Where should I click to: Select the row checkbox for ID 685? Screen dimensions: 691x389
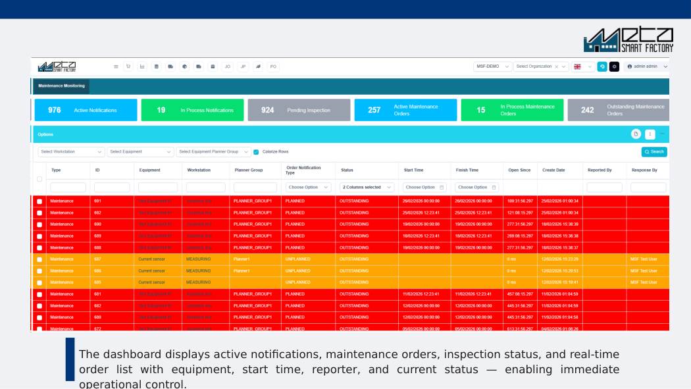click(x=39, y=283)
